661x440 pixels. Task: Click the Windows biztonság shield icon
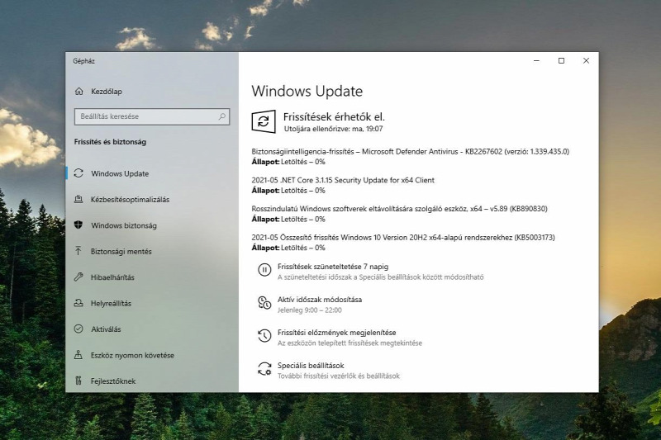click(78, 225)
